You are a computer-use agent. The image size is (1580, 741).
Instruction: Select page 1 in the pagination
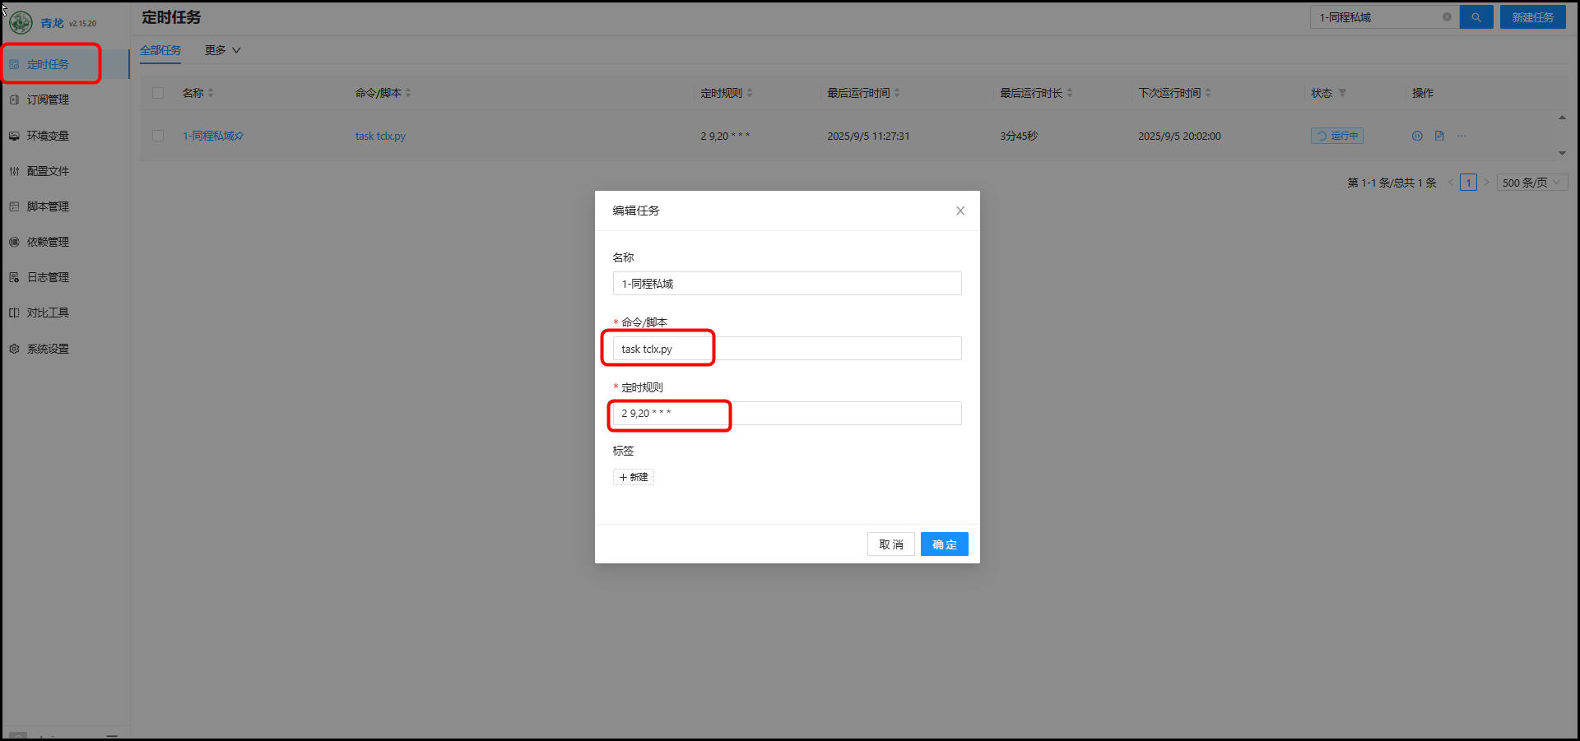point(1468,183)
